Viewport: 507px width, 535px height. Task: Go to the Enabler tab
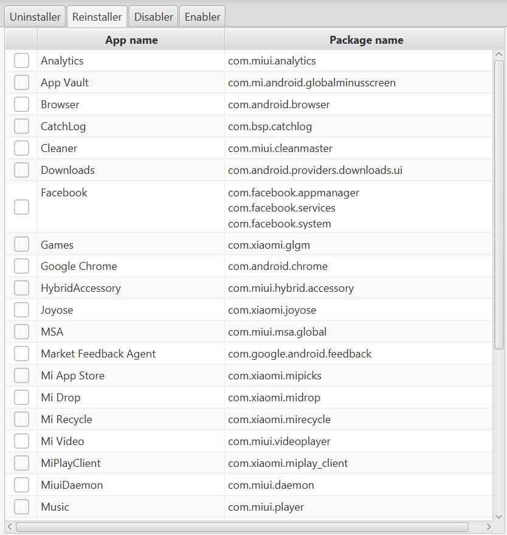point(202,17)
